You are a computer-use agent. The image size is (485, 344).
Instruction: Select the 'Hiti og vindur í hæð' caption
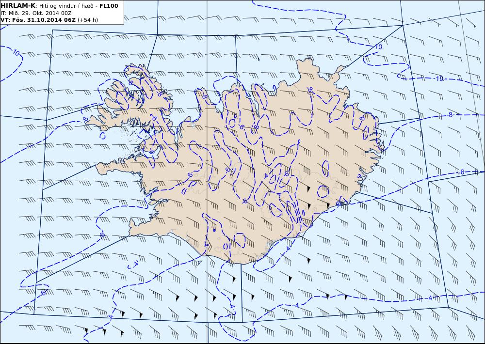click(67, 6)
